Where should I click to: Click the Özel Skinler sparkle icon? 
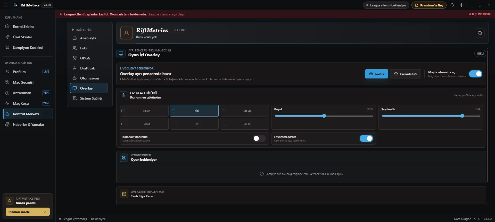click(x=7, y=37)
